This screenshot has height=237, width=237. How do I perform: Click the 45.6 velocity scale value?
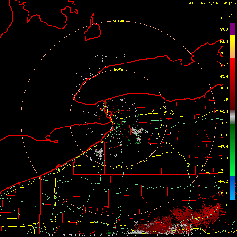(224, 76)
